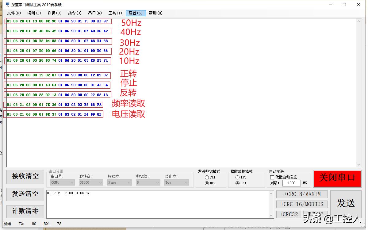
Task: Open the 串口(R) serial port menu
Action: pos(94,13)
